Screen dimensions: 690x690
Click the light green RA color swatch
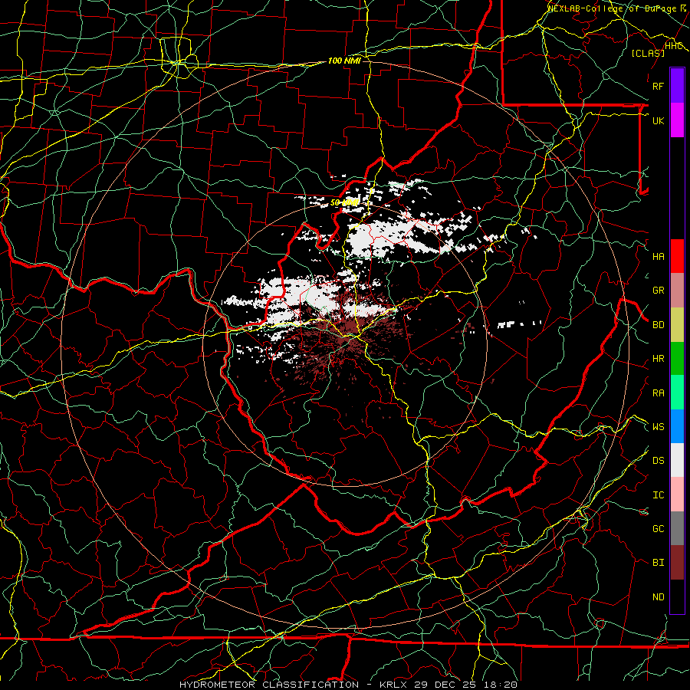[x=677, y=393]
